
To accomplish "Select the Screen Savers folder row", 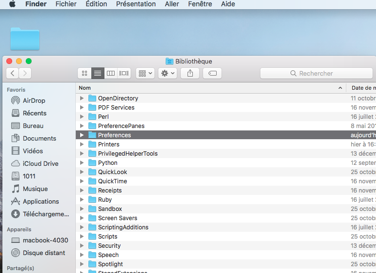I will click(226, 218).
